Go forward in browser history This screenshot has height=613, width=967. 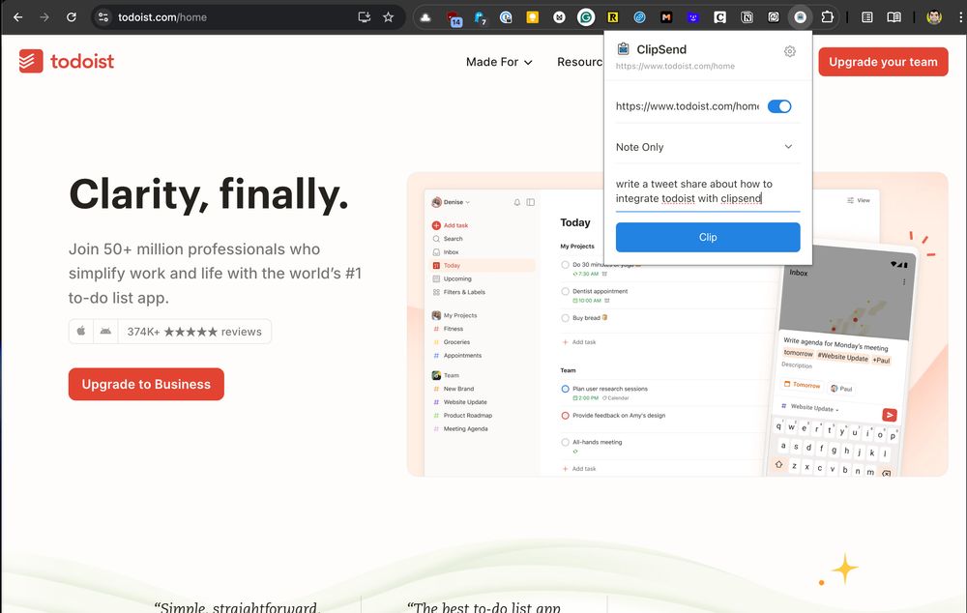(x=44, y=17)
